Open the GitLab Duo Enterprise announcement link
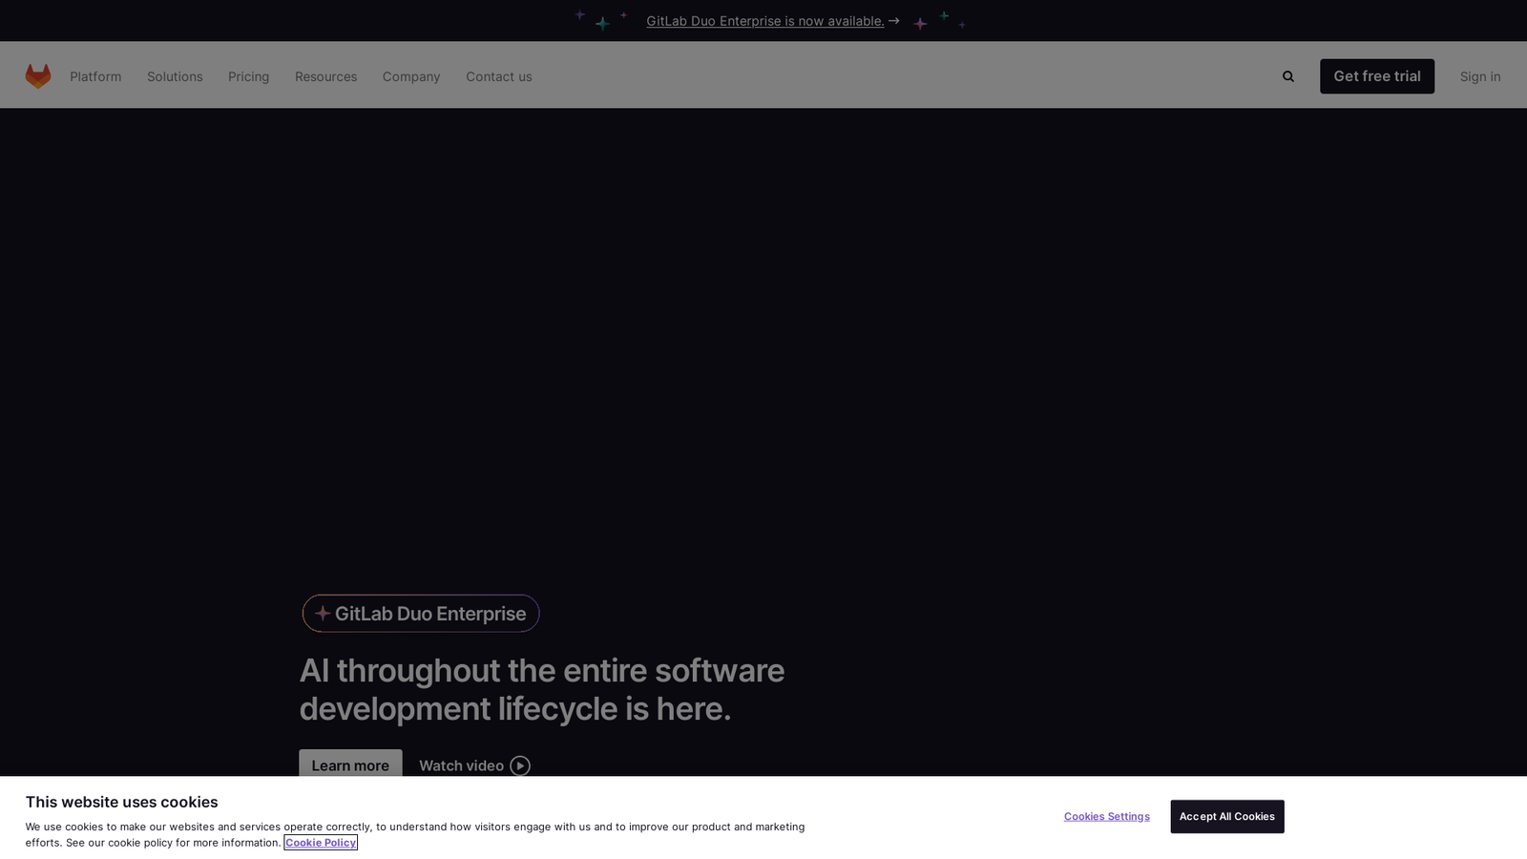 [x=765, y=21]
